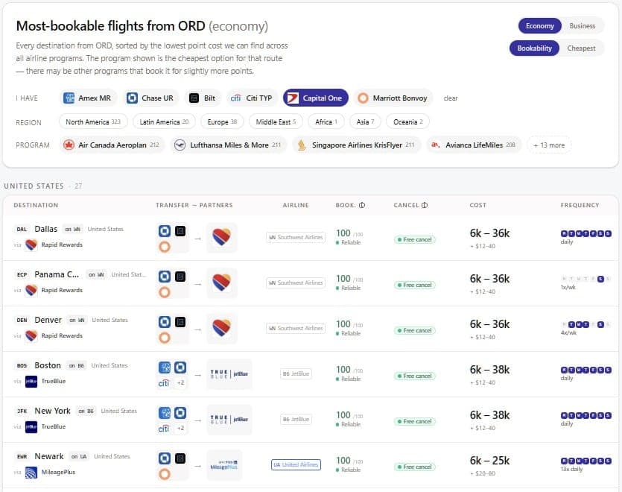
Task: Click daily frequency dots in Dallas row
Action: click(x=586, y=233)
